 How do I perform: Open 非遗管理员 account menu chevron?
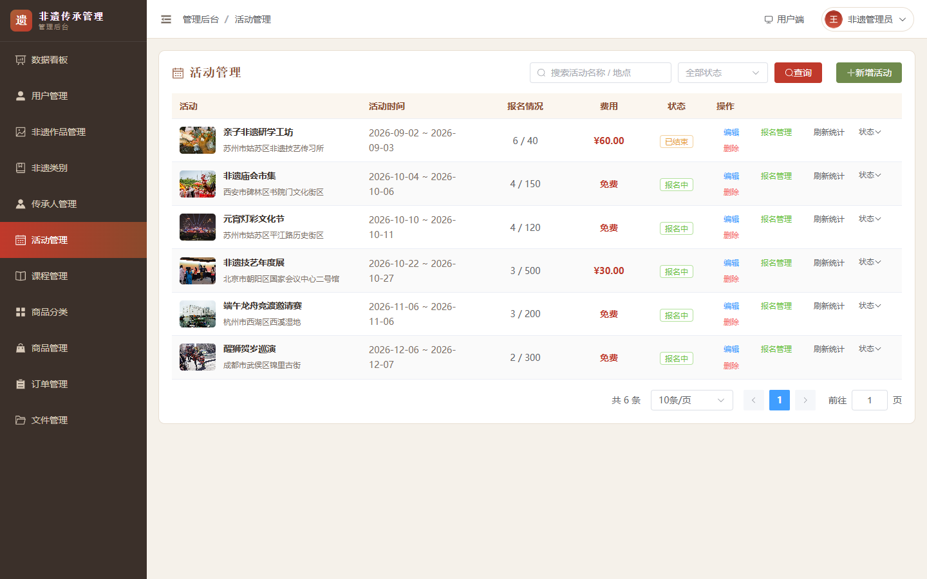coord(903,19)
